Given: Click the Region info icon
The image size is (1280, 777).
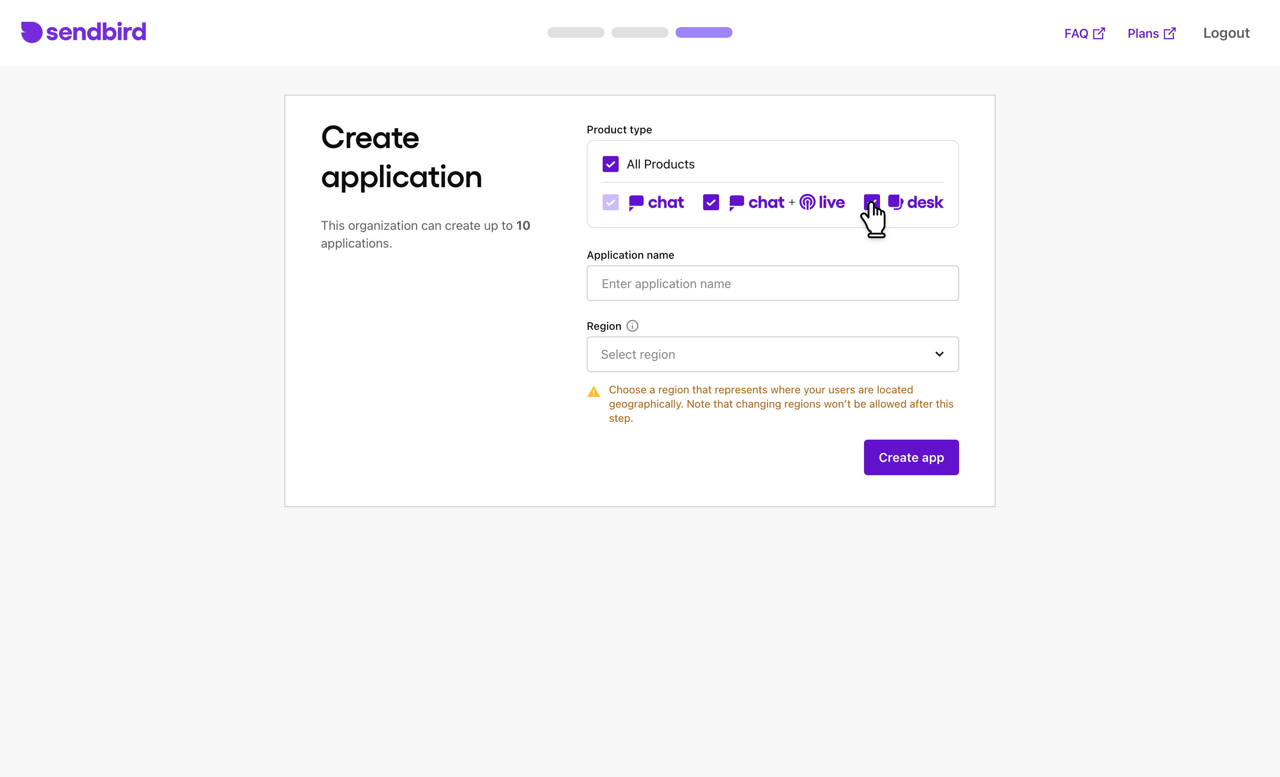Looking at the screenshot, I should point(632,326).
